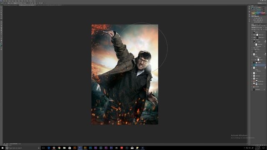Select the Crop tool

tap(1, 14)
